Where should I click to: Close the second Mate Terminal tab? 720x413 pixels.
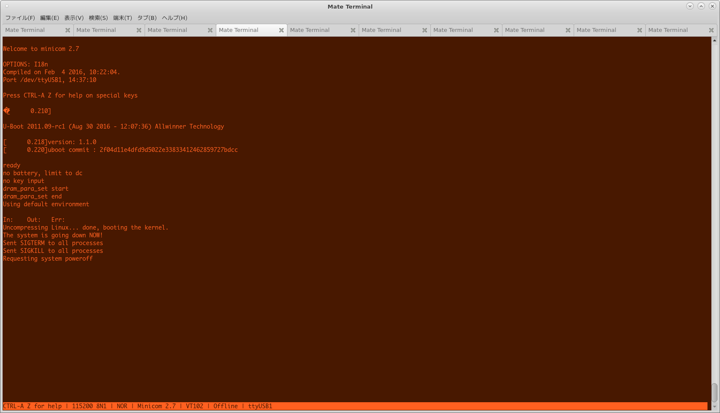pos(139,30)
